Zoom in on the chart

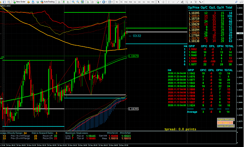(73, 2)
